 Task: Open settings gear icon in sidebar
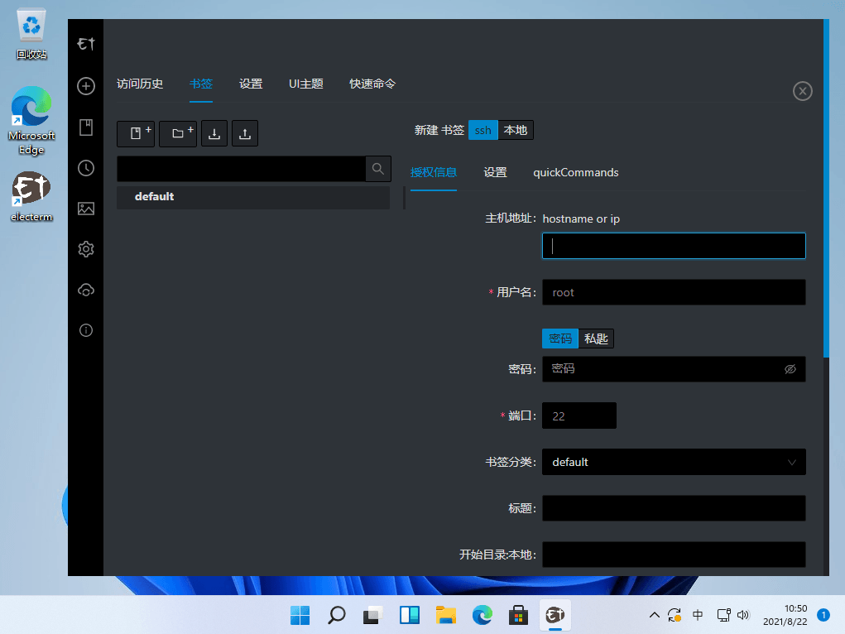pos(86,249)
